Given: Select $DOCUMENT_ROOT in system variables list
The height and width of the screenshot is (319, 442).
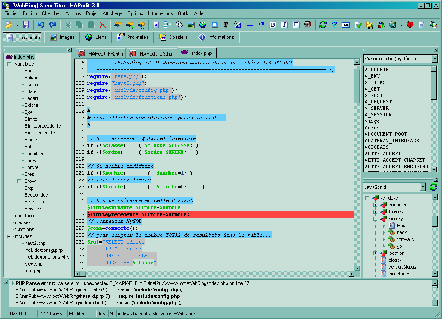Looking at the screenshot, I should pos(385,134).
